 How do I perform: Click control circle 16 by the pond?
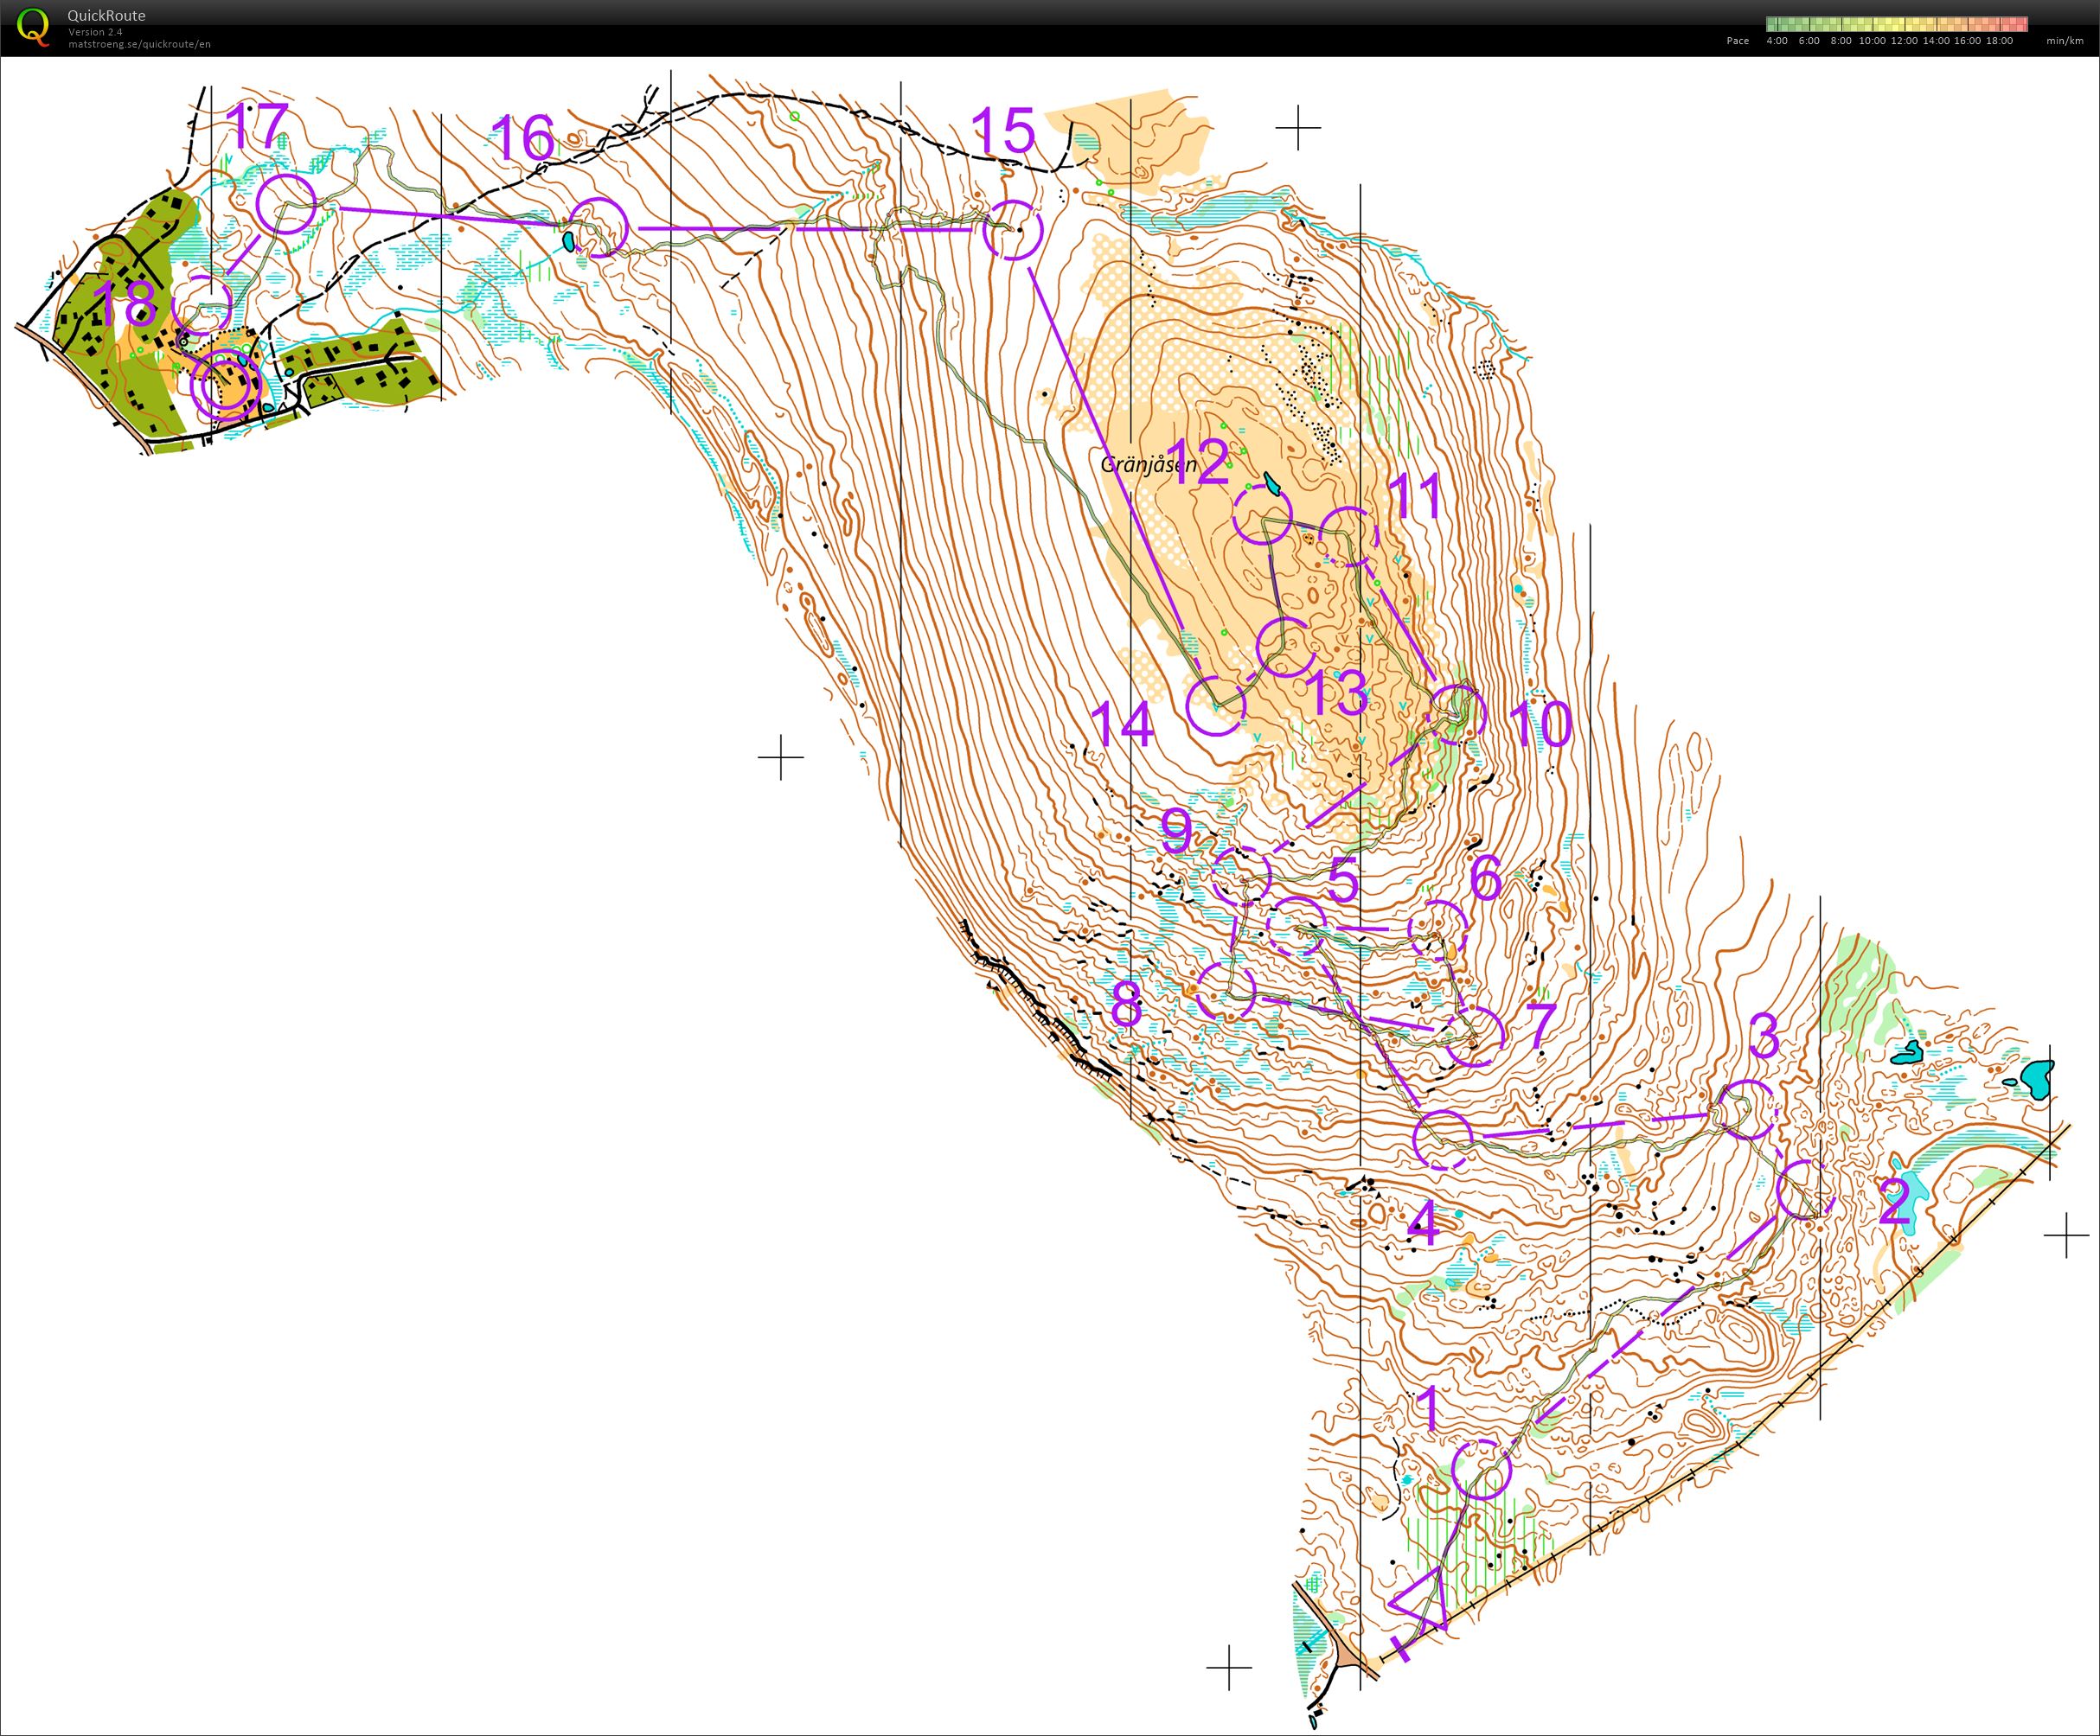click(598, 228)
